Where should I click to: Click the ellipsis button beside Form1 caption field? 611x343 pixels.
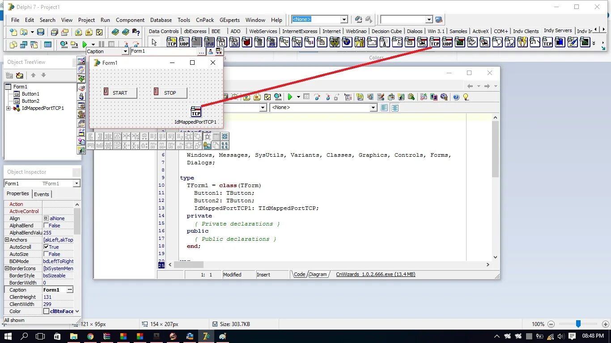tap(201, 51)
